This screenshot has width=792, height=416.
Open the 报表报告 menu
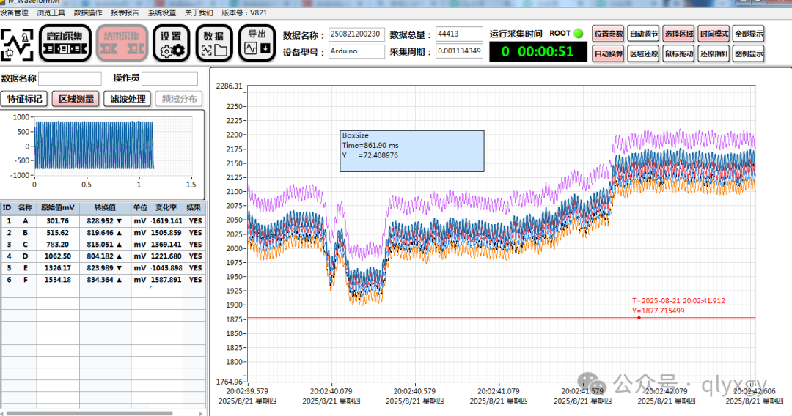(x=125, y=12)
